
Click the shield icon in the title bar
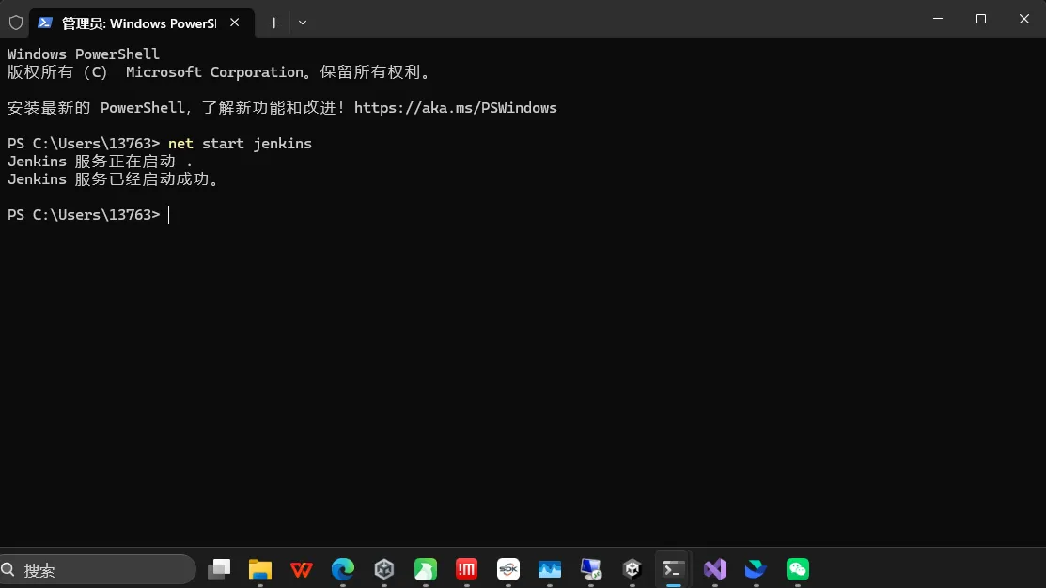coord(16,23)
